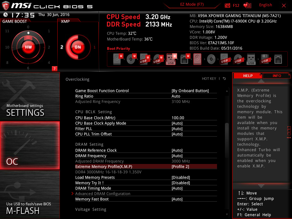
Task: Click the up handle atop the help text
Action: point(261,81)
